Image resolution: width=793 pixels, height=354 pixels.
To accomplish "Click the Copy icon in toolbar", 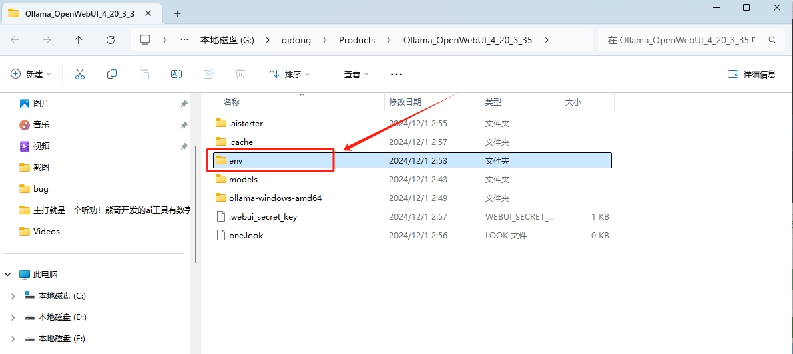I will coord(111,74).
